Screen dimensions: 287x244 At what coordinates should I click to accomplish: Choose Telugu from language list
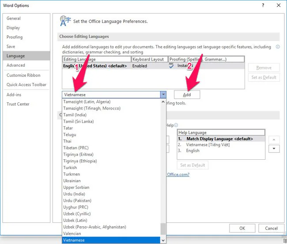(111, 135)
